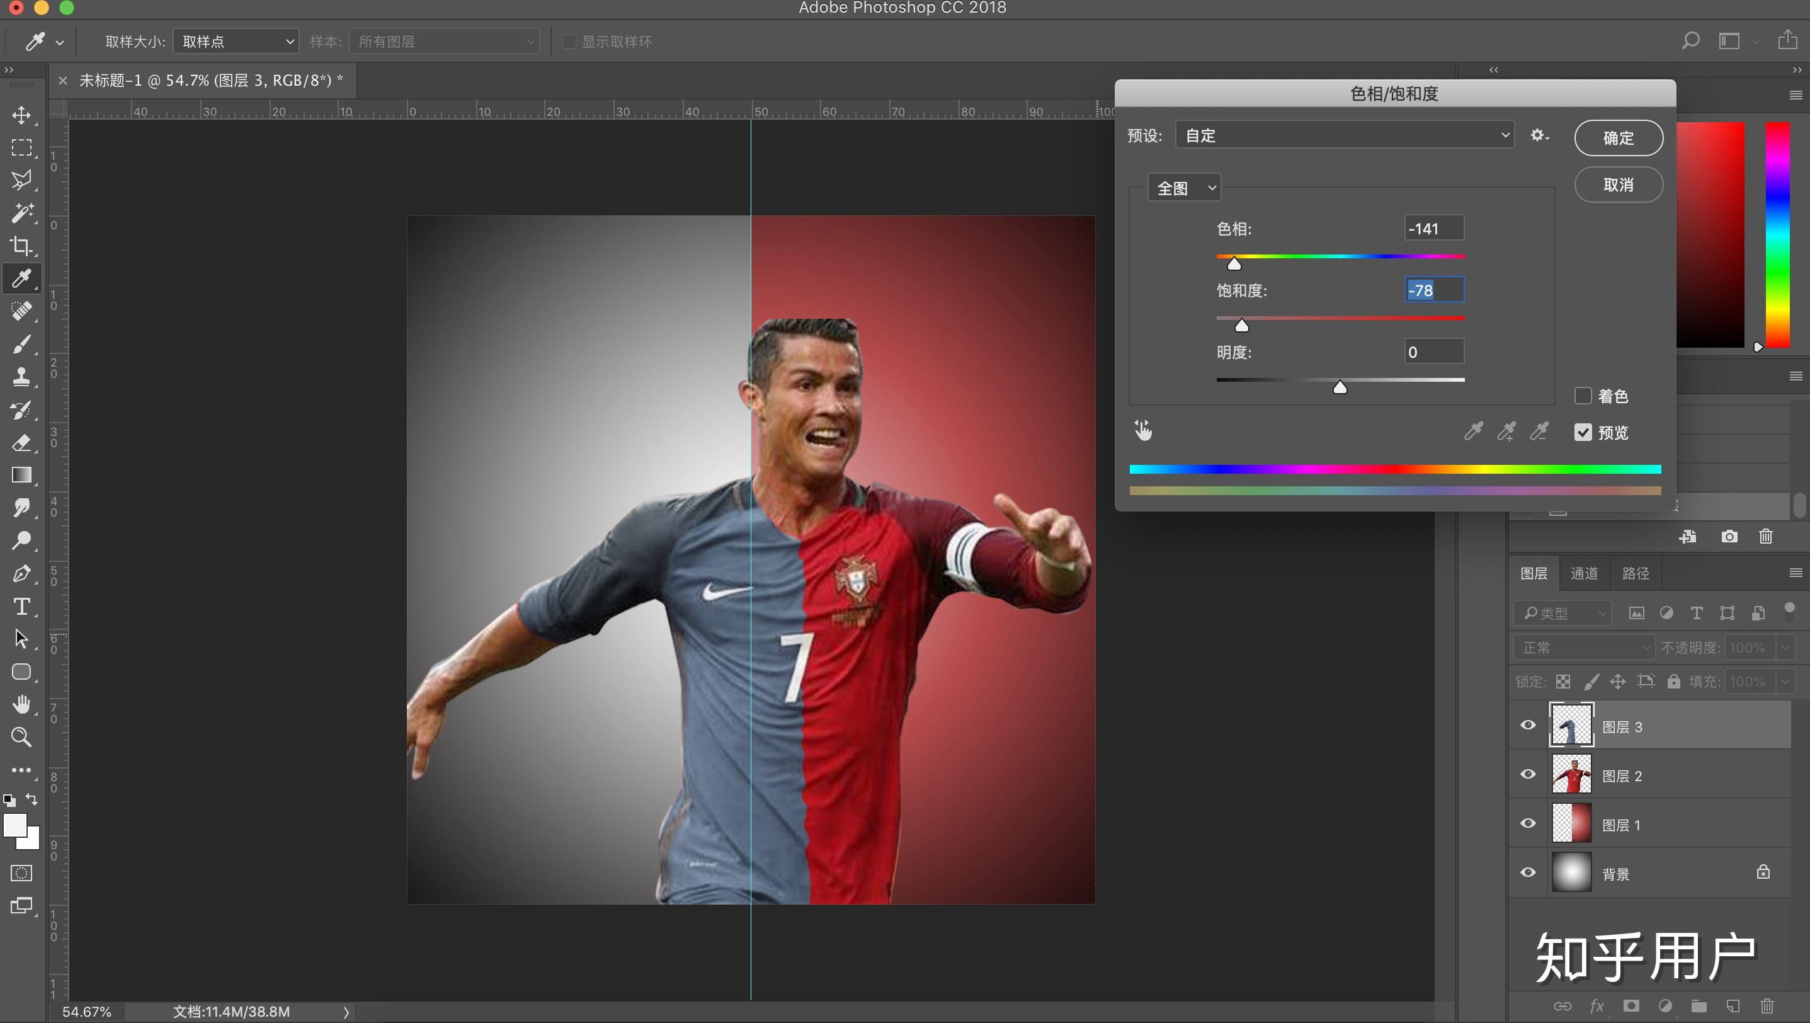
Task: Open the layer blend mode 正常 dropdown
Action: 1585,647
